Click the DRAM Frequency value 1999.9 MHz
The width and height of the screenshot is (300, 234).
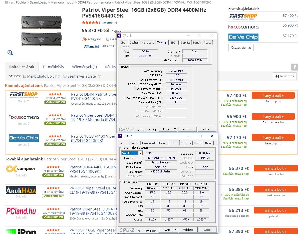[x=176, y=71]
